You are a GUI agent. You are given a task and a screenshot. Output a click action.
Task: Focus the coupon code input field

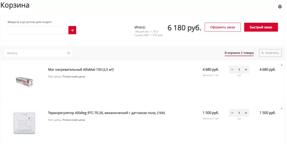[x=38, y=30]
